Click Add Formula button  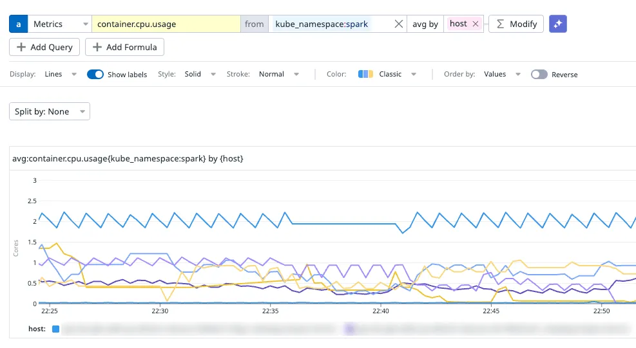(124, 47)
